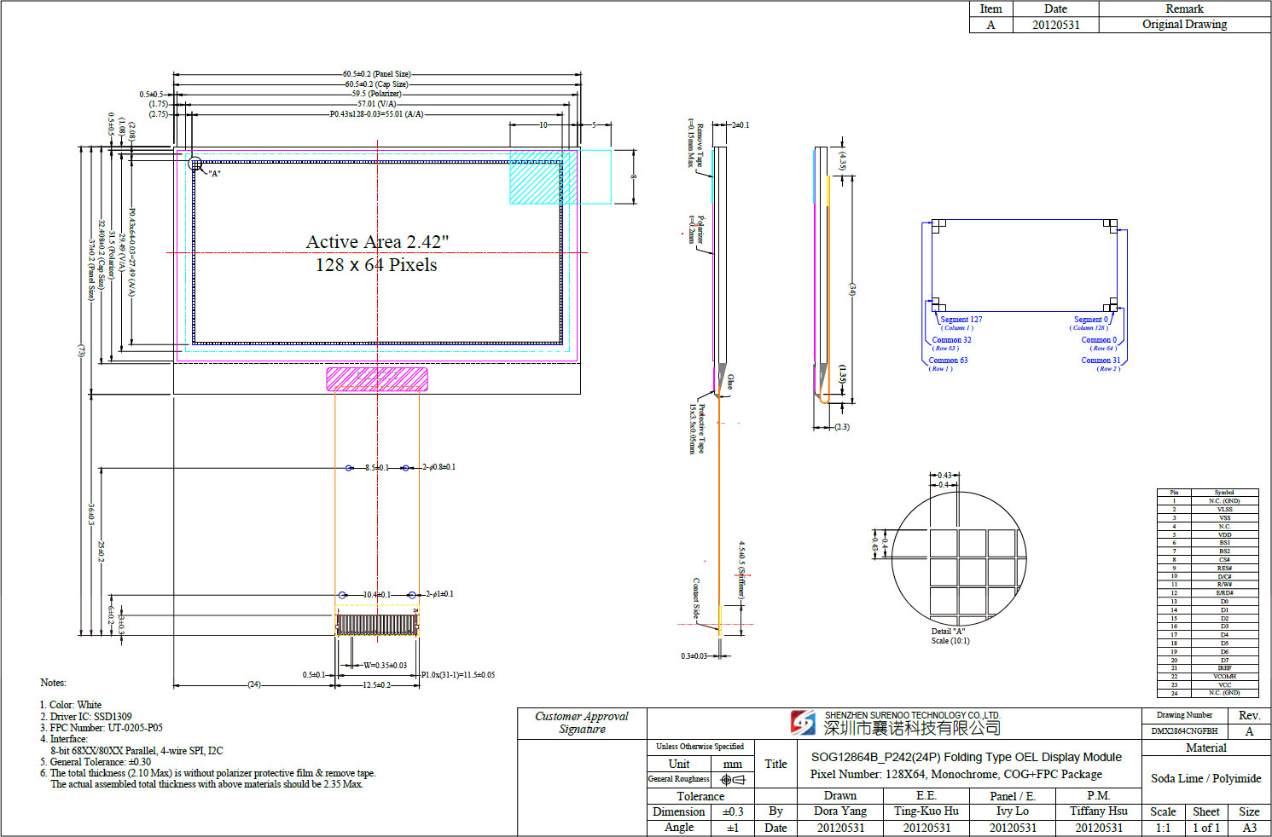Click the Surenoo company logo
The height and width of the screenshot is (837, 1272).
(x=803, y=723)
